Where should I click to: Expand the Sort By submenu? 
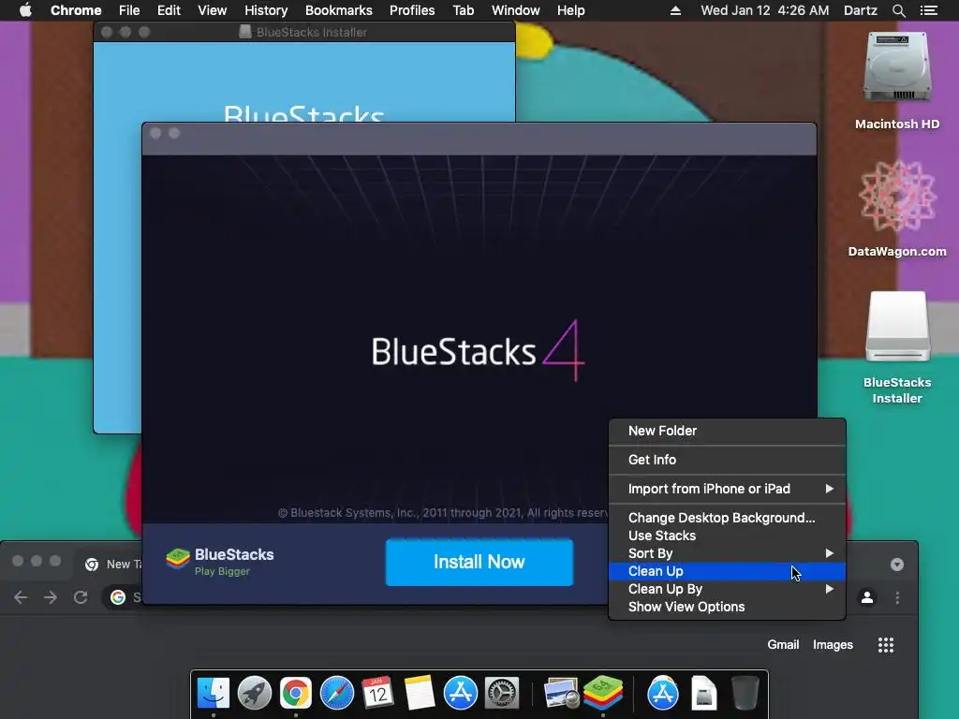727,553
